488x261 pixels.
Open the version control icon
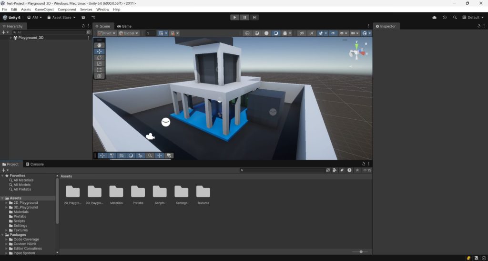point(93,18)
